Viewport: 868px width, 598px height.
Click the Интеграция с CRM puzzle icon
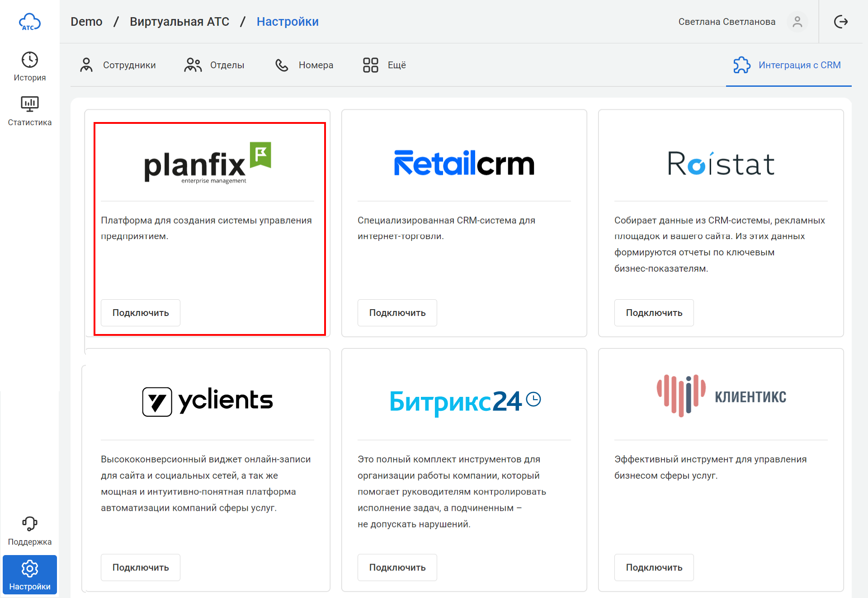point(741,65)
